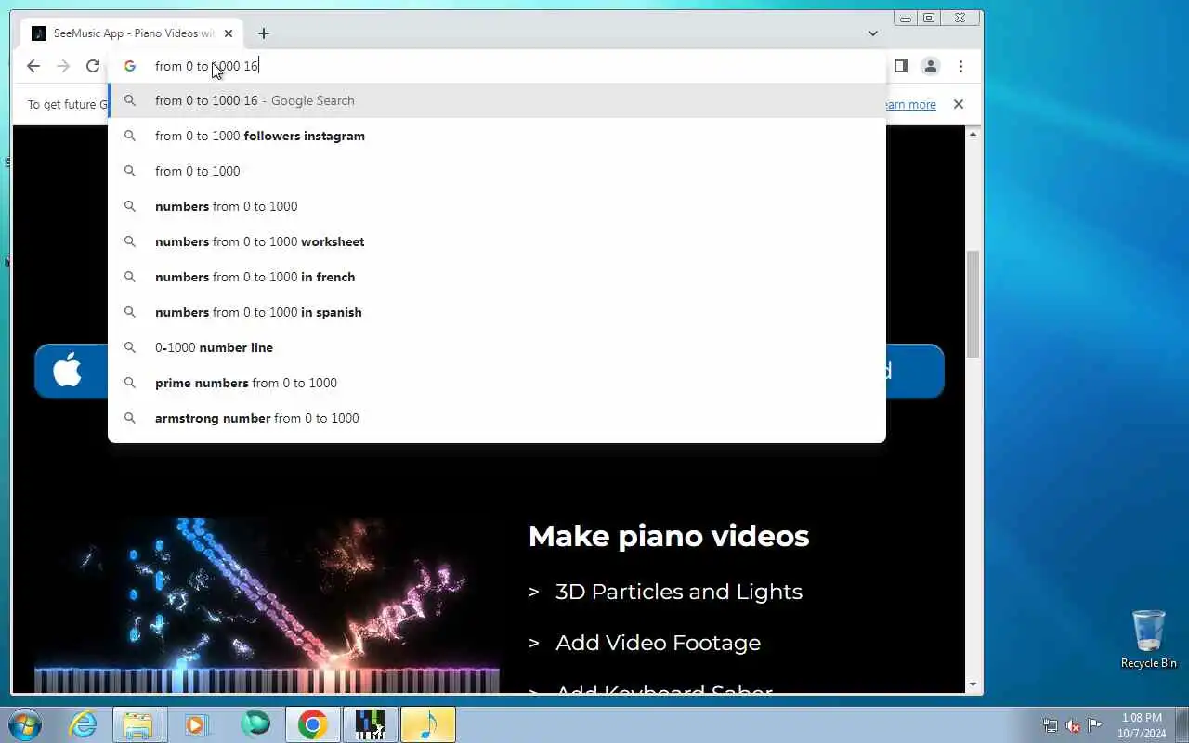This screenshot has height=743, width=1189.
Task: Click the browser forward arrow
Action: (x=63, y=66)
